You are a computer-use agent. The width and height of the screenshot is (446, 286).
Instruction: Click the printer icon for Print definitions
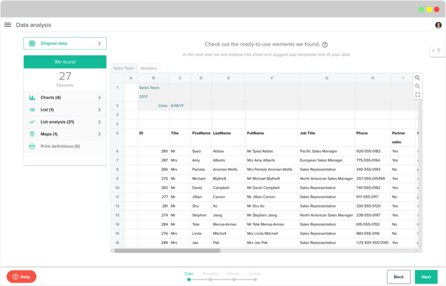(x=32, y=146)
